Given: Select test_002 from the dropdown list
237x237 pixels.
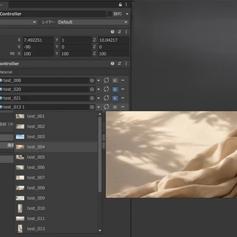Looking at the screenshot, I should point(56,126).
